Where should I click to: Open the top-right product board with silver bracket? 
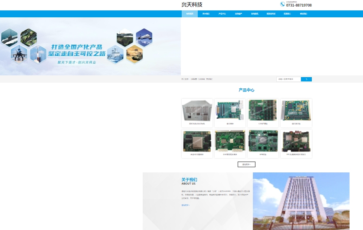pyautogui.click(x=296, y=111)
